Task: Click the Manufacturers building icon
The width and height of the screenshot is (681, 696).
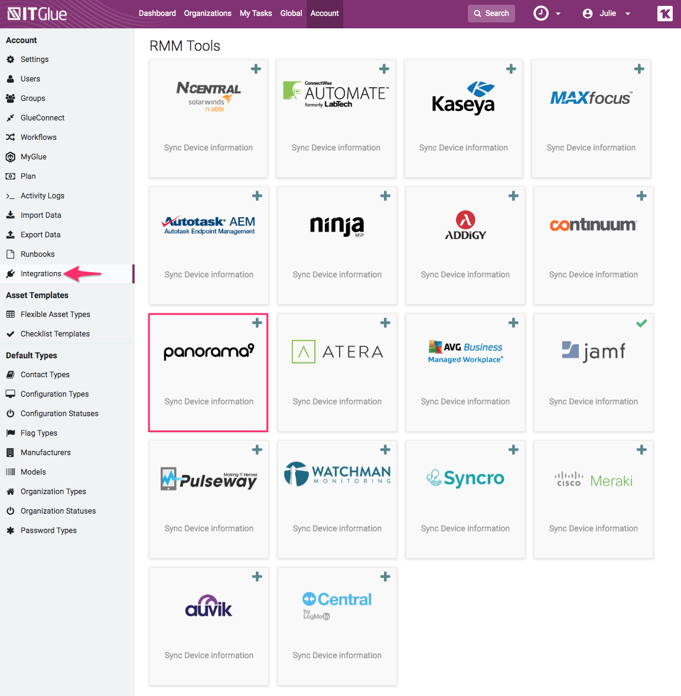Action: [x=11, y=452]
